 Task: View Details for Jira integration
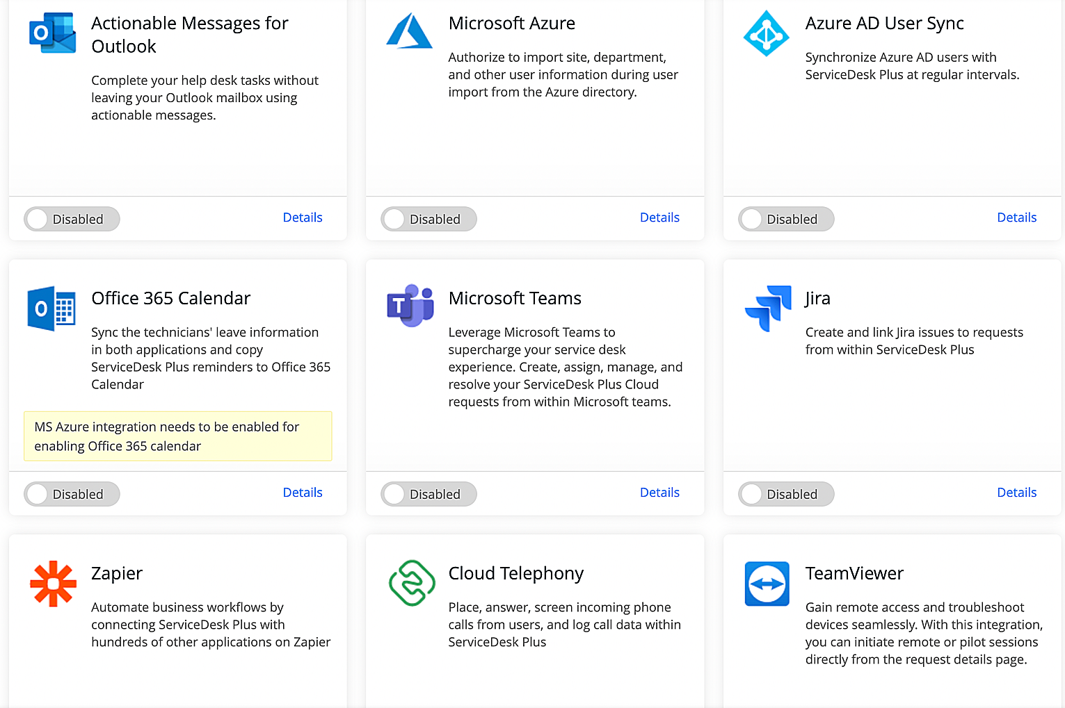1016,493
